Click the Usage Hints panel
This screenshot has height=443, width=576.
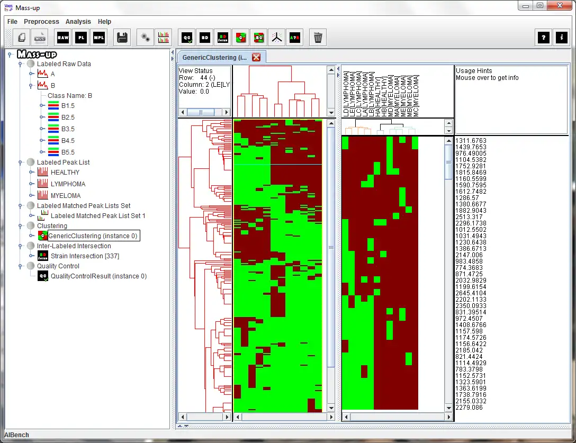(511, 100)
